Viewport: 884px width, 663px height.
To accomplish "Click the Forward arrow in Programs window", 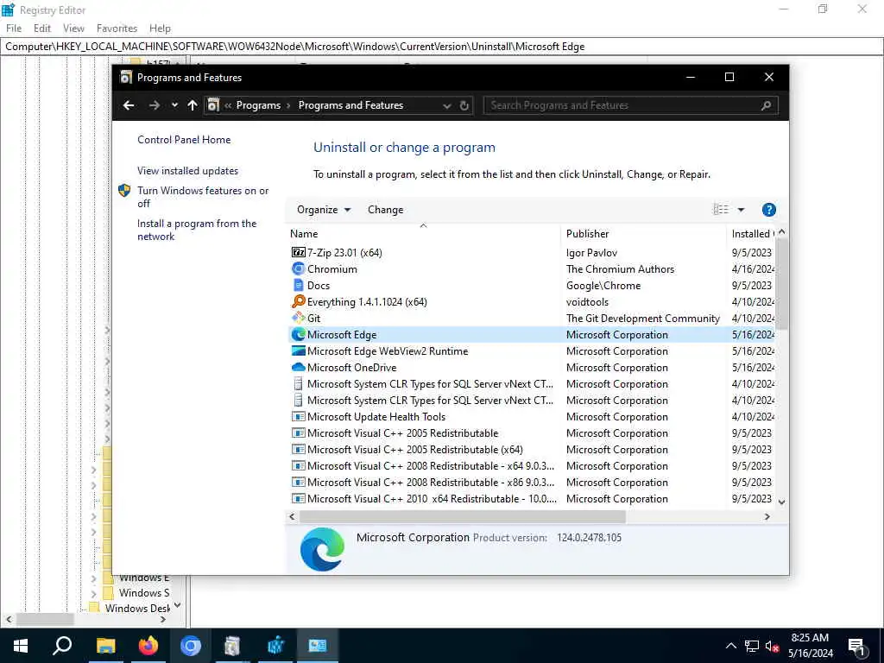I will (154, 105).
